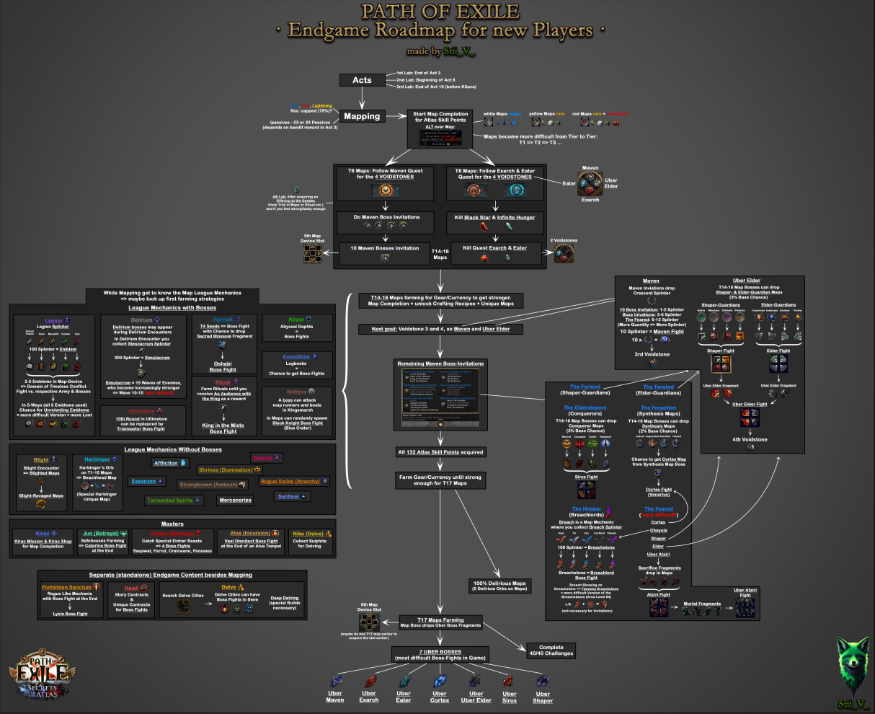Click the Cortex Map icon above Cortex Fight

click(x=658, y=472)
